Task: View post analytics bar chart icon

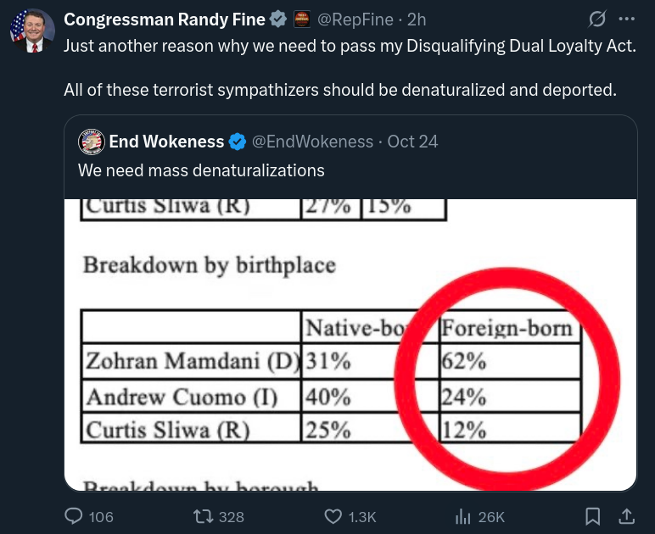Action: 463,516
